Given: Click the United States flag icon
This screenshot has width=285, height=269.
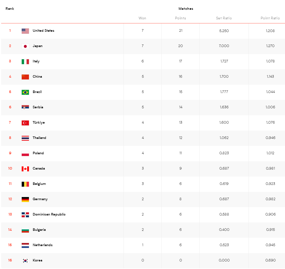Looking at the screenshot, I should click(x=25, y=31).
